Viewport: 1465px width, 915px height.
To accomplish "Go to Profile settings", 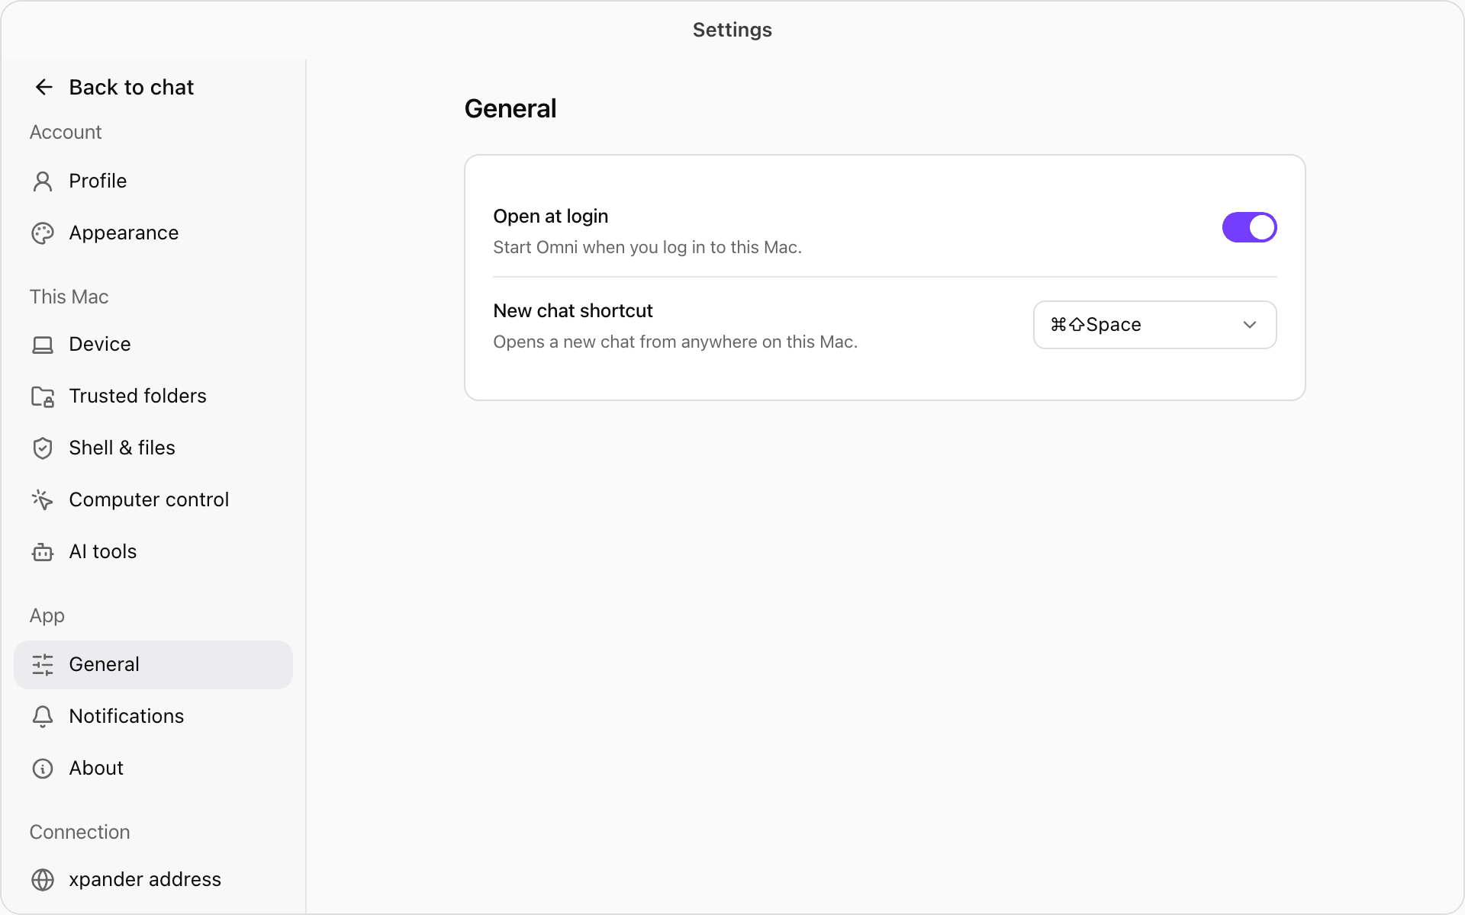I will tap(153, 181).
